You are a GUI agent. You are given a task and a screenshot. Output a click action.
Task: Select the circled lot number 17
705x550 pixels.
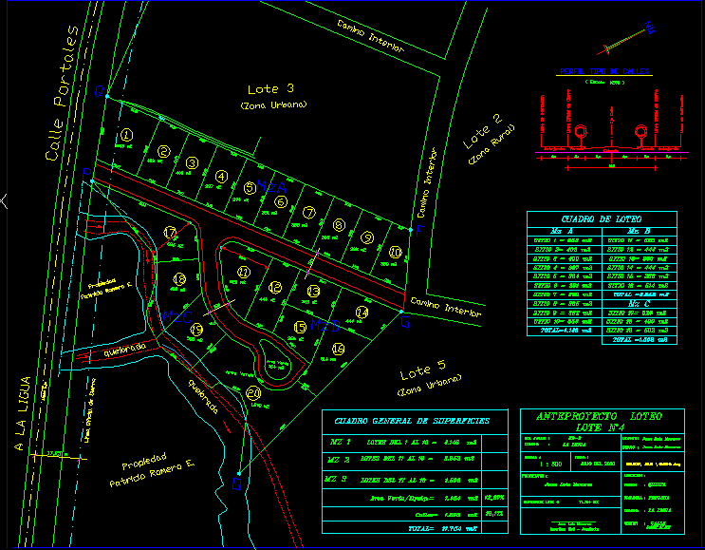point(170,233)
